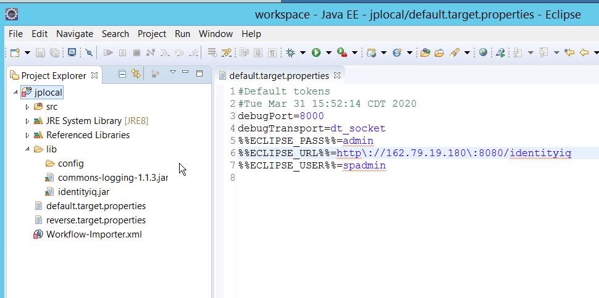Collapse the lib folder node
The image size is (599, 298).
27,149
